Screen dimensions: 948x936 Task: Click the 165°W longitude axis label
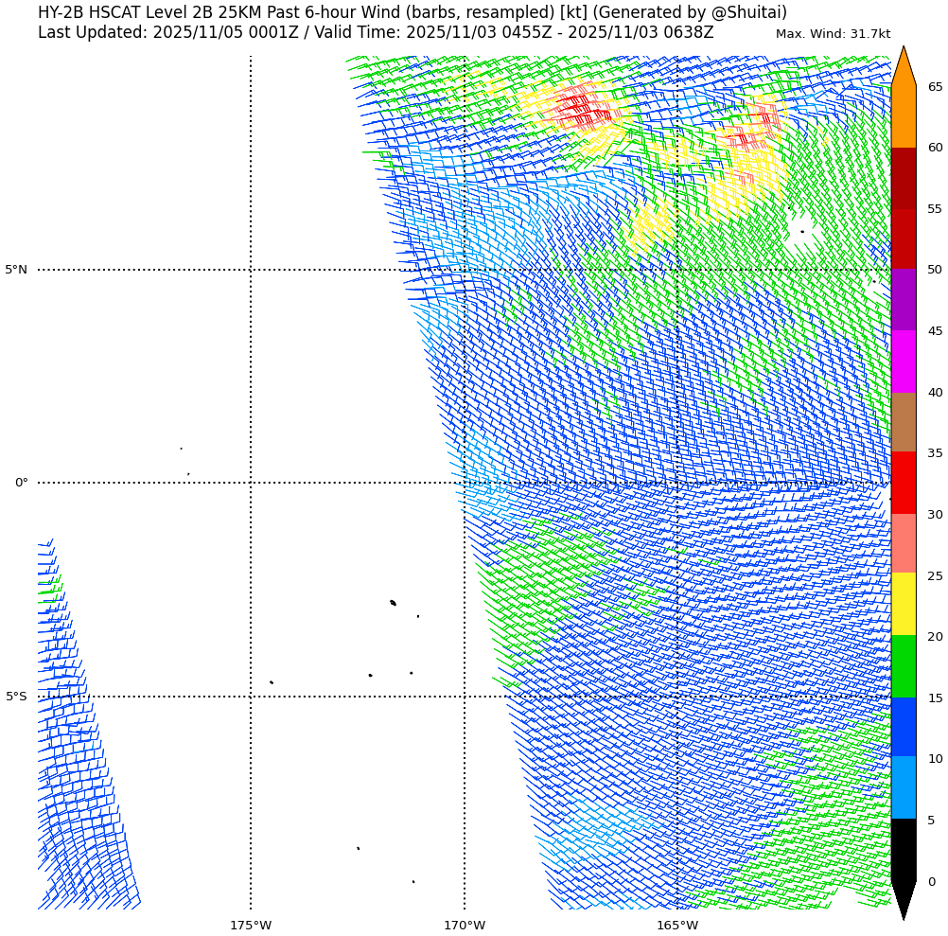(x=677, y=925)
